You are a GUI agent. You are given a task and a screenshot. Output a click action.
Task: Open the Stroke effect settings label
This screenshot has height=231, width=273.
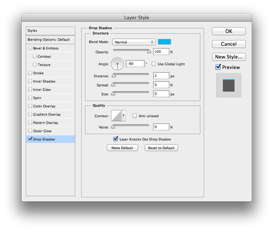coord(38,73)
